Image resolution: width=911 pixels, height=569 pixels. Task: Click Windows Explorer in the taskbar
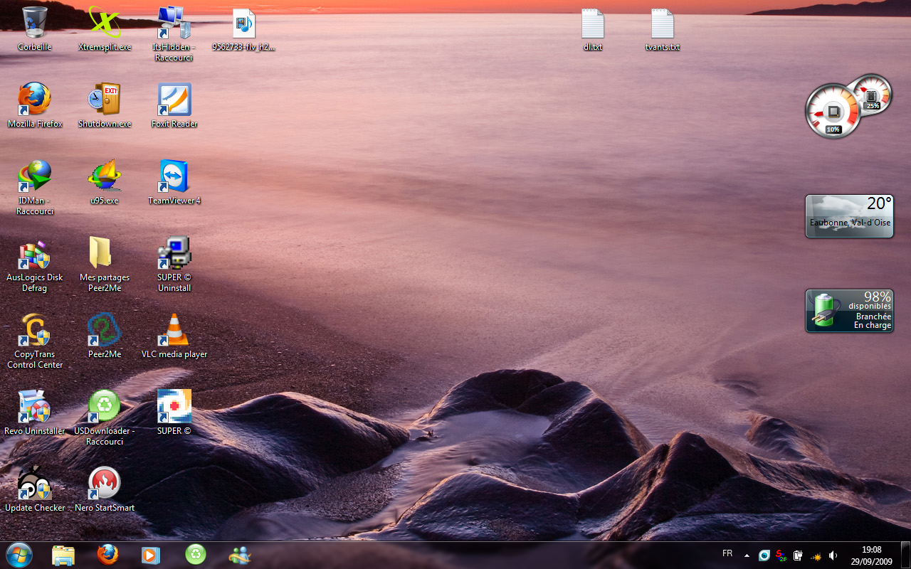click(63, 555)
